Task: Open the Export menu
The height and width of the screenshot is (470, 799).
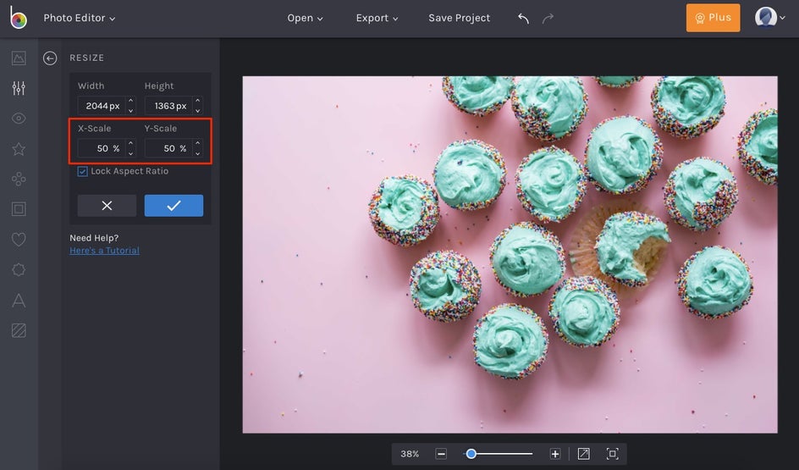Action: pyautogui.click(x=377, y=18)
